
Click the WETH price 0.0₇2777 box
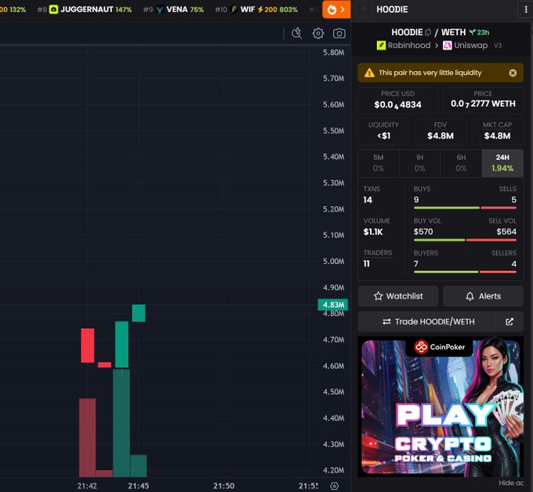coord(483,100)
